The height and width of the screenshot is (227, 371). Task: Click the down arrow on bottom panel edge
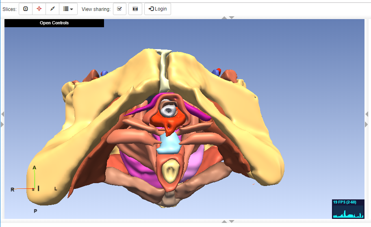click(x=231, y=221)
